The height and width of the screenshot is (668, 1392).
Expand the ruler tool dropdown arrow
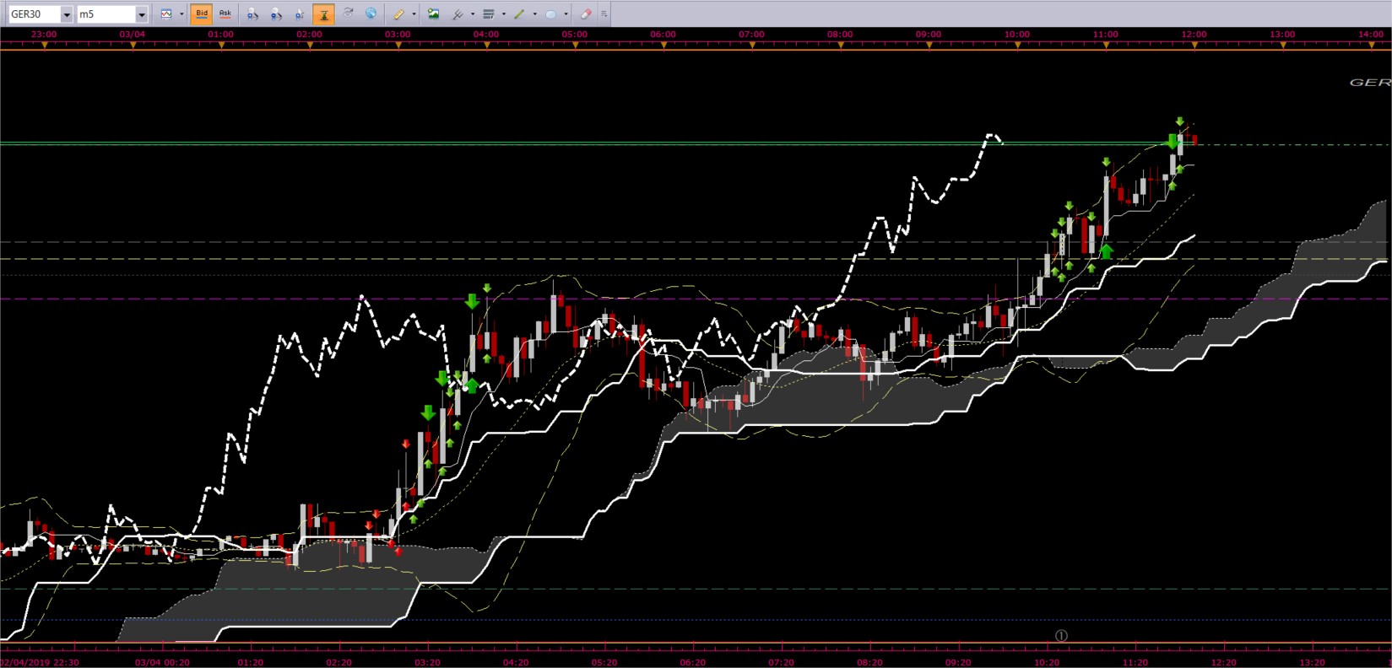pyautogui.click(x=414, y=13)
